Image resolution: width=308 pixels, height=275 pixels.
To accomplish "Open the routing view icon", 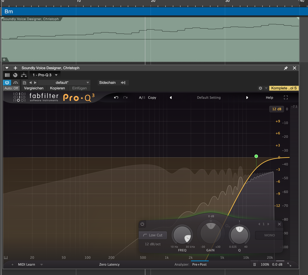I will point(24,75).
